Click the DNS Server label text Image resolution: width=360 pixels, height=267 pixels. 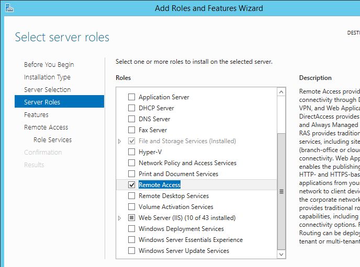(x=154, y=119)
